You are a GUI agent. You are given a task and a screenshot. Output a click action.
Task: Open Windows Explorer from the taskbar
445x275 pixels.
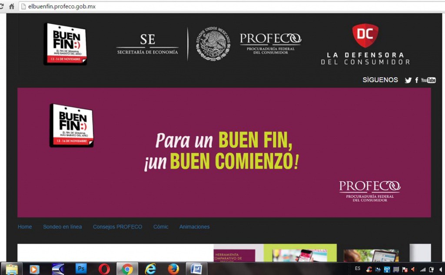(x=12, y=269)
